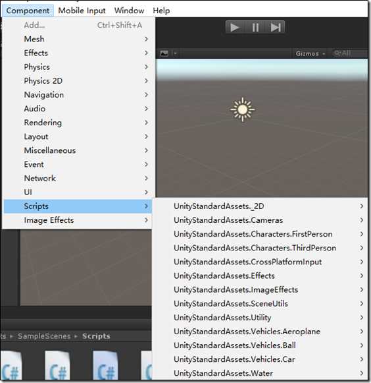Open UnityStandardAssets.Utility submenu

click(x=261, y=318)
